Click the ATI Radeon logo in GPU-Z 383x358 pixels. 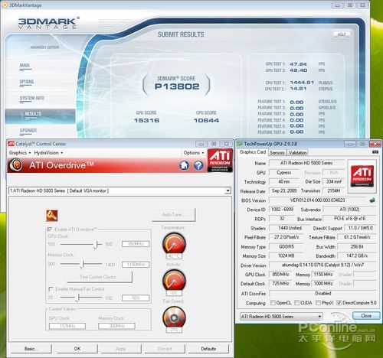[x=362, y=176]
